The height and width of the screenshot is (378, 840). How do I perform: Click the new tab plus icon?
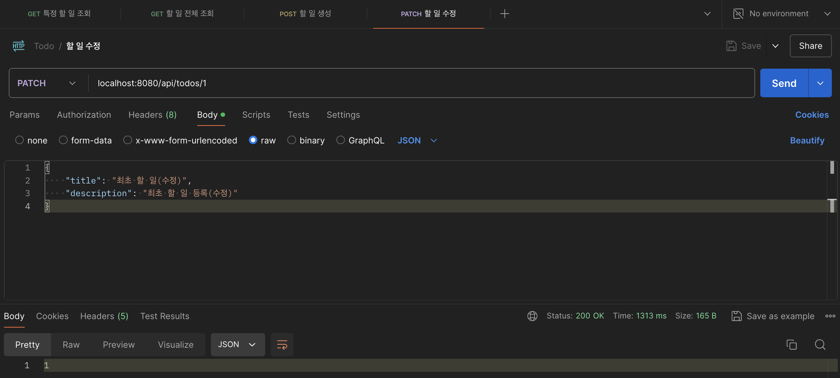(x=505, y=14)
